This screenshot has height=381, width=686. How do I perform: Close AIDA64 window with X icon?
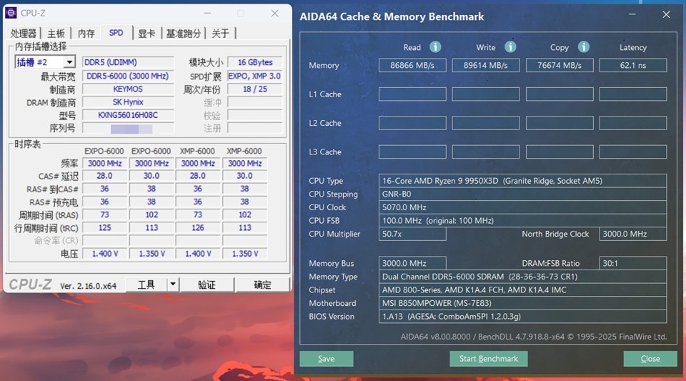[x=666, y=14]
